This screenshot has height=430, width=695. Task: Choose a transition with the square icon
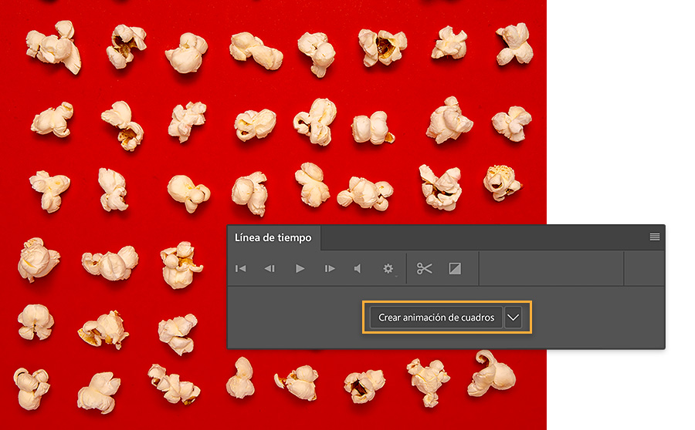pos(455,268)
